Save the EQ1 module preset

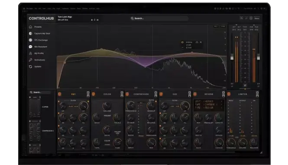coord(88,95)
